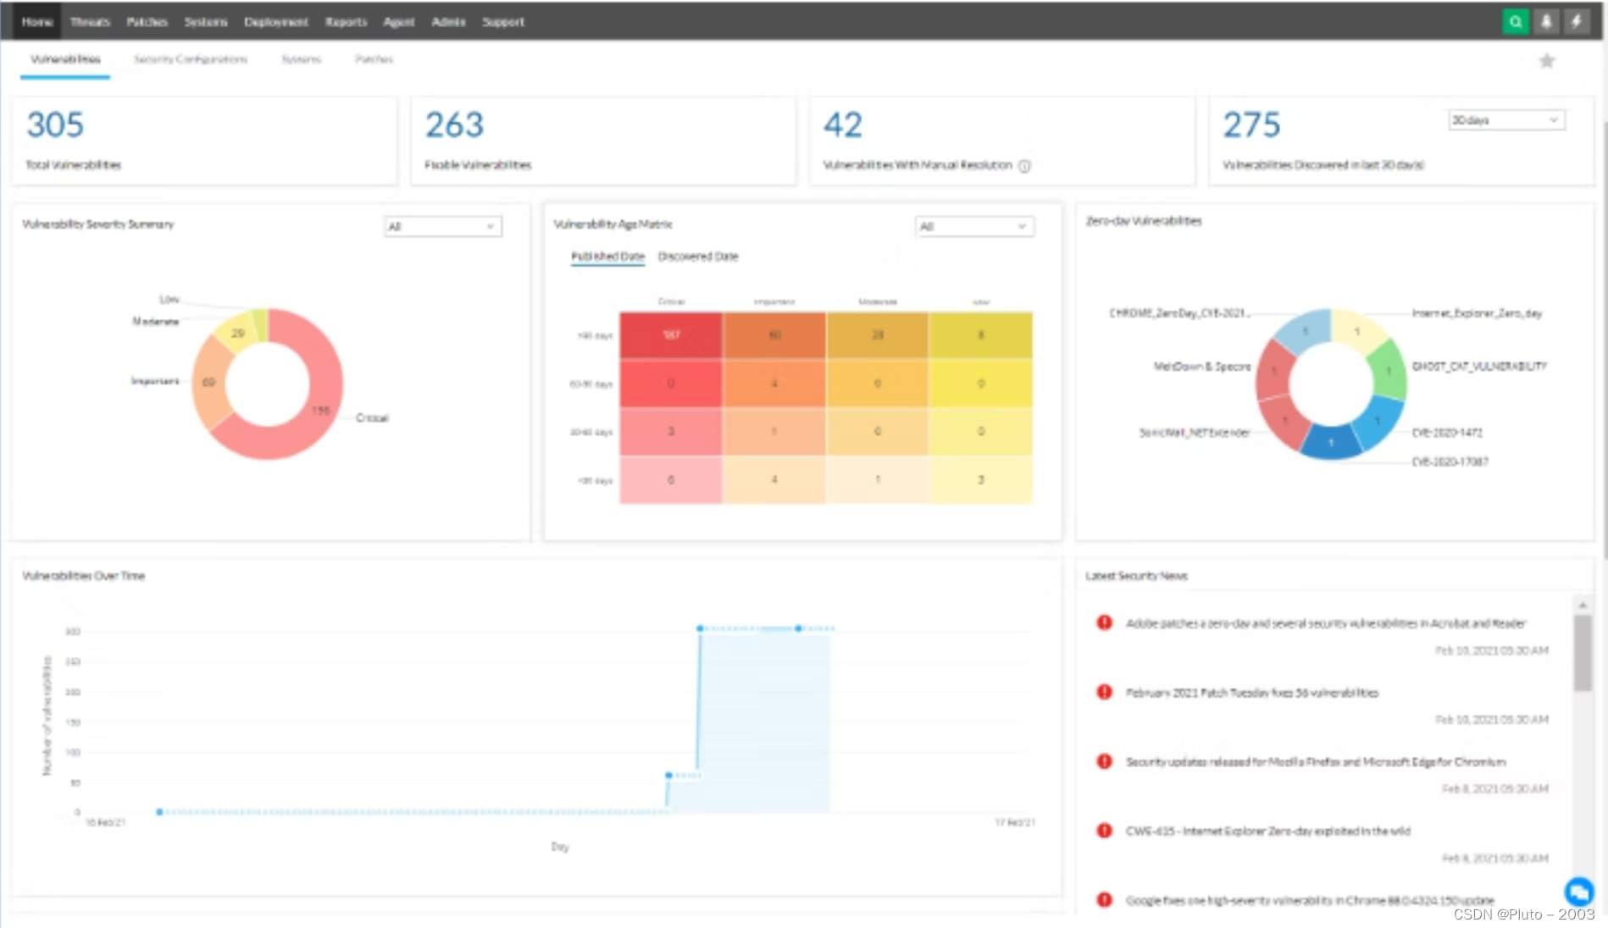
Task: Open Severity Summary All filter dropdown
Action: coord(442,226)
